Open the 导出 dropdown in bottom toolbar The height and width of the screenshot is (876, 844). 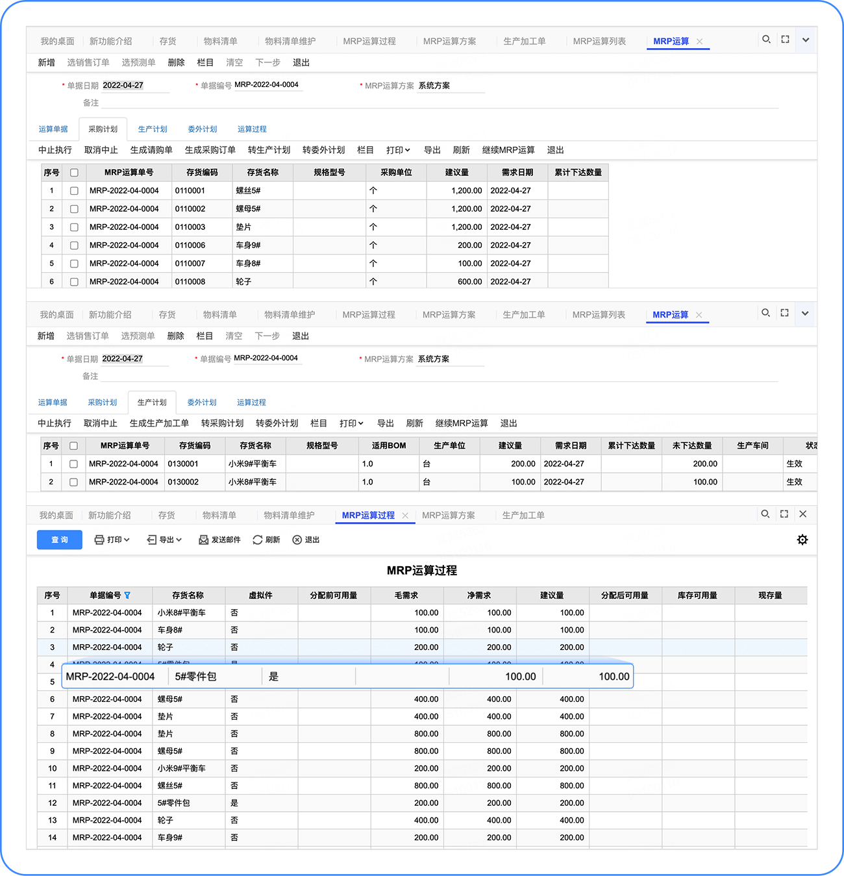(x=164, y=540)
